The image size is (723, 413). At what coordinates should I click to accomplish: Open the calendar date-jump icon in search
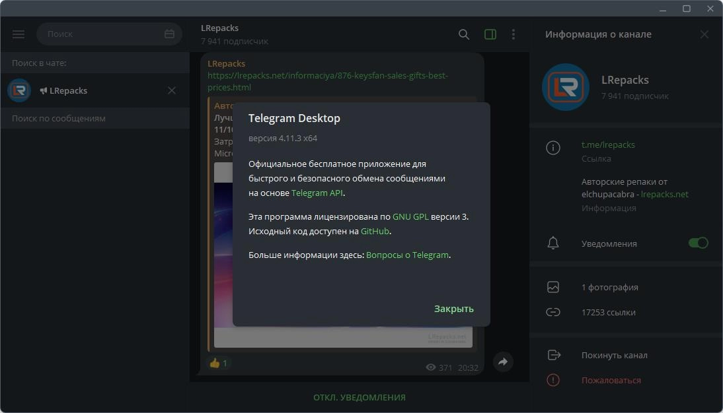[169, 34]
